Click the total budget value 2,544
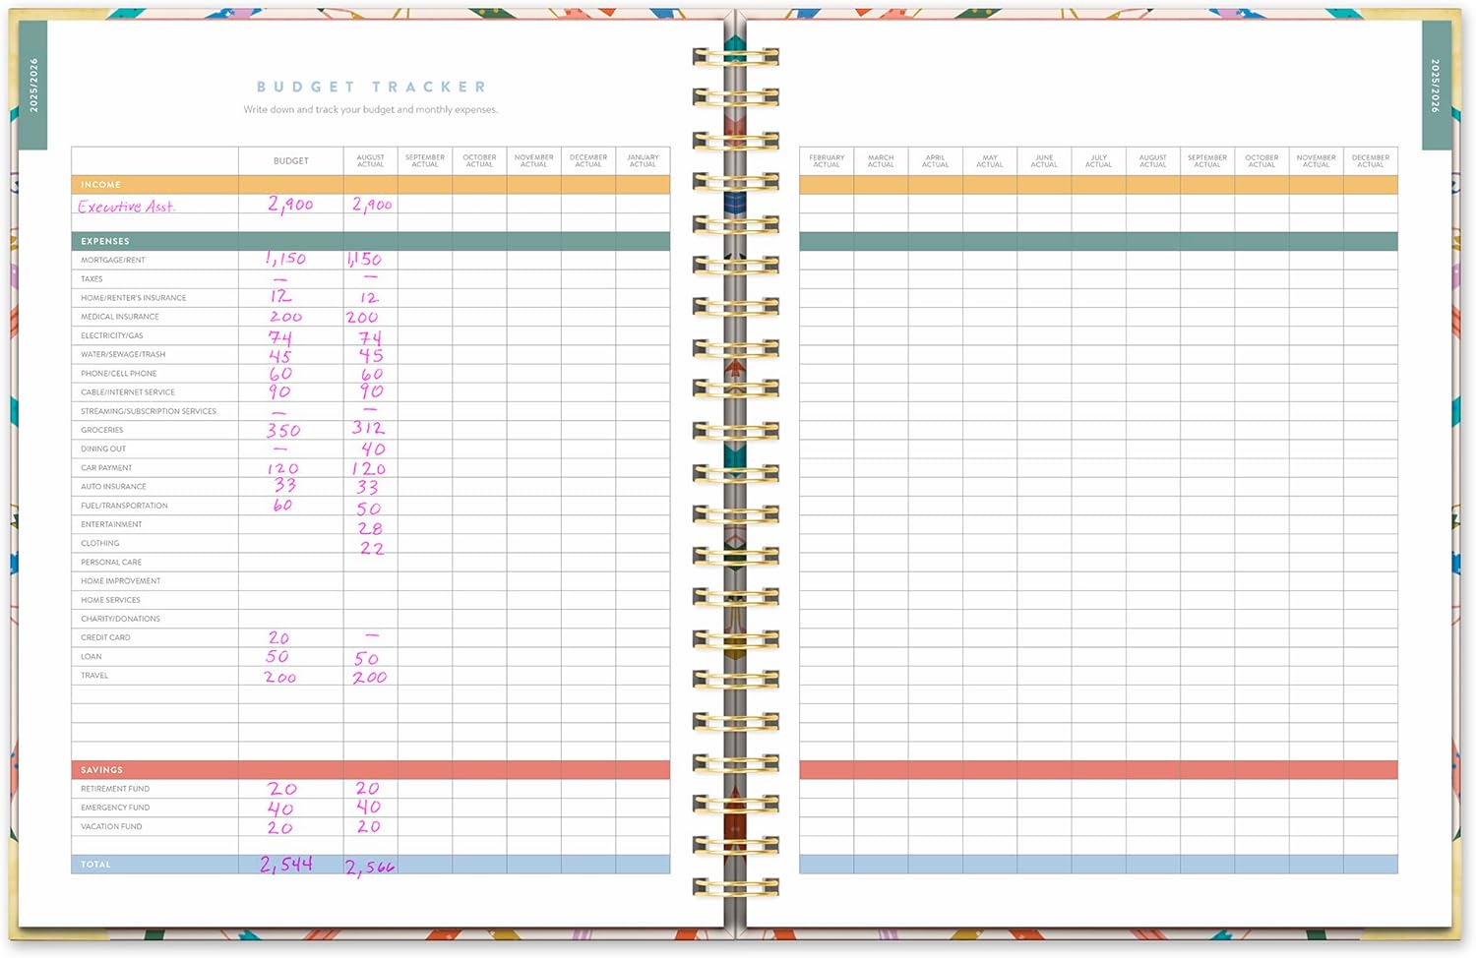Viewport: 1476px width, 958px height. [286, 865]
